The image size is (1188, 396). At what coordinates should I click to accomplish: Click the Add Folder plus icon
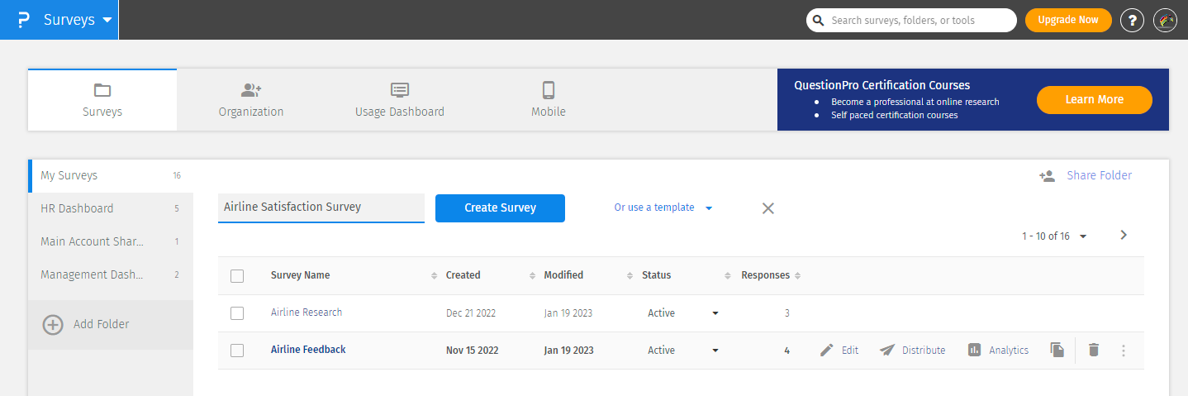[53, 324]
